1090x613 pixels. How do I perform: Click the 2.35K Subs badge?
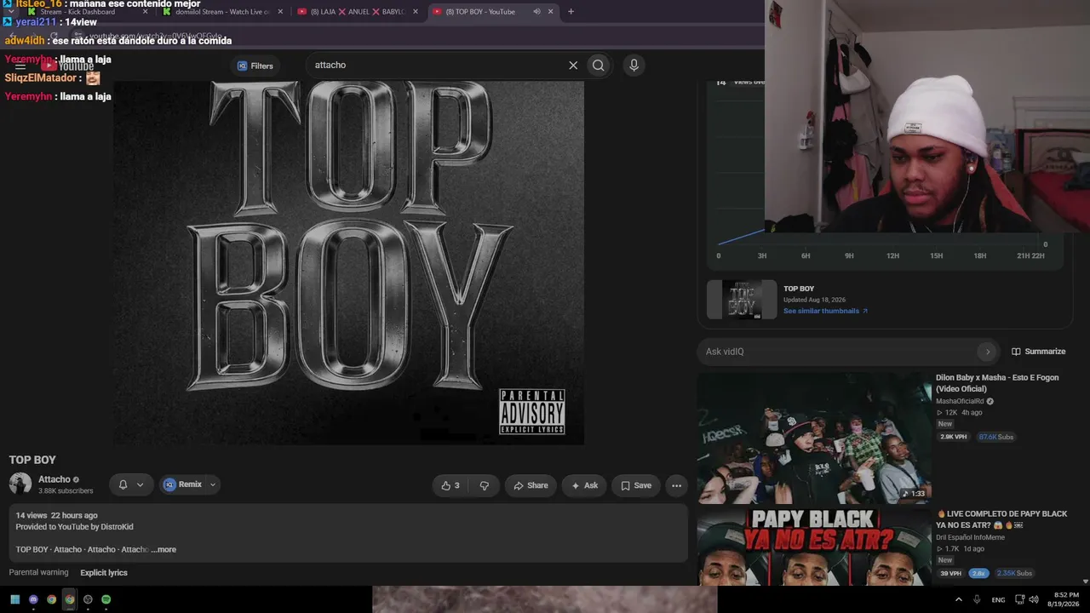click(x=1014, y=573)
